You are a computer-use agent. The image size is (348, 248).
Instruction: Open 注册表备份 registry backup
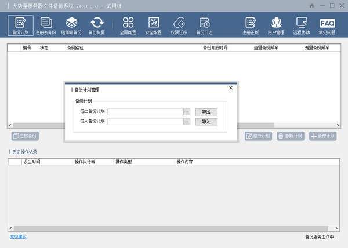tap(46, 25)
